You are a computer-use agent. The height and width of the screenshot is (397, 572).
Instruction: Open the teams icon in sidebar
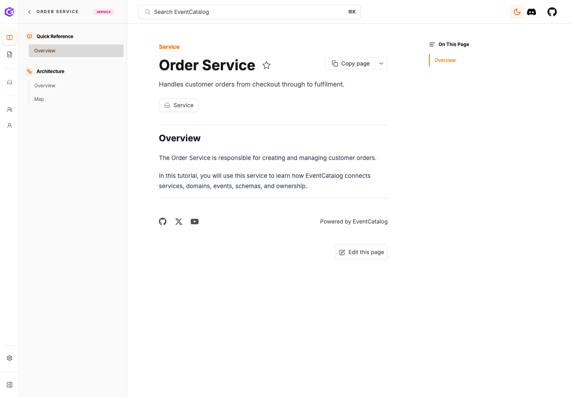click(10, 110)
